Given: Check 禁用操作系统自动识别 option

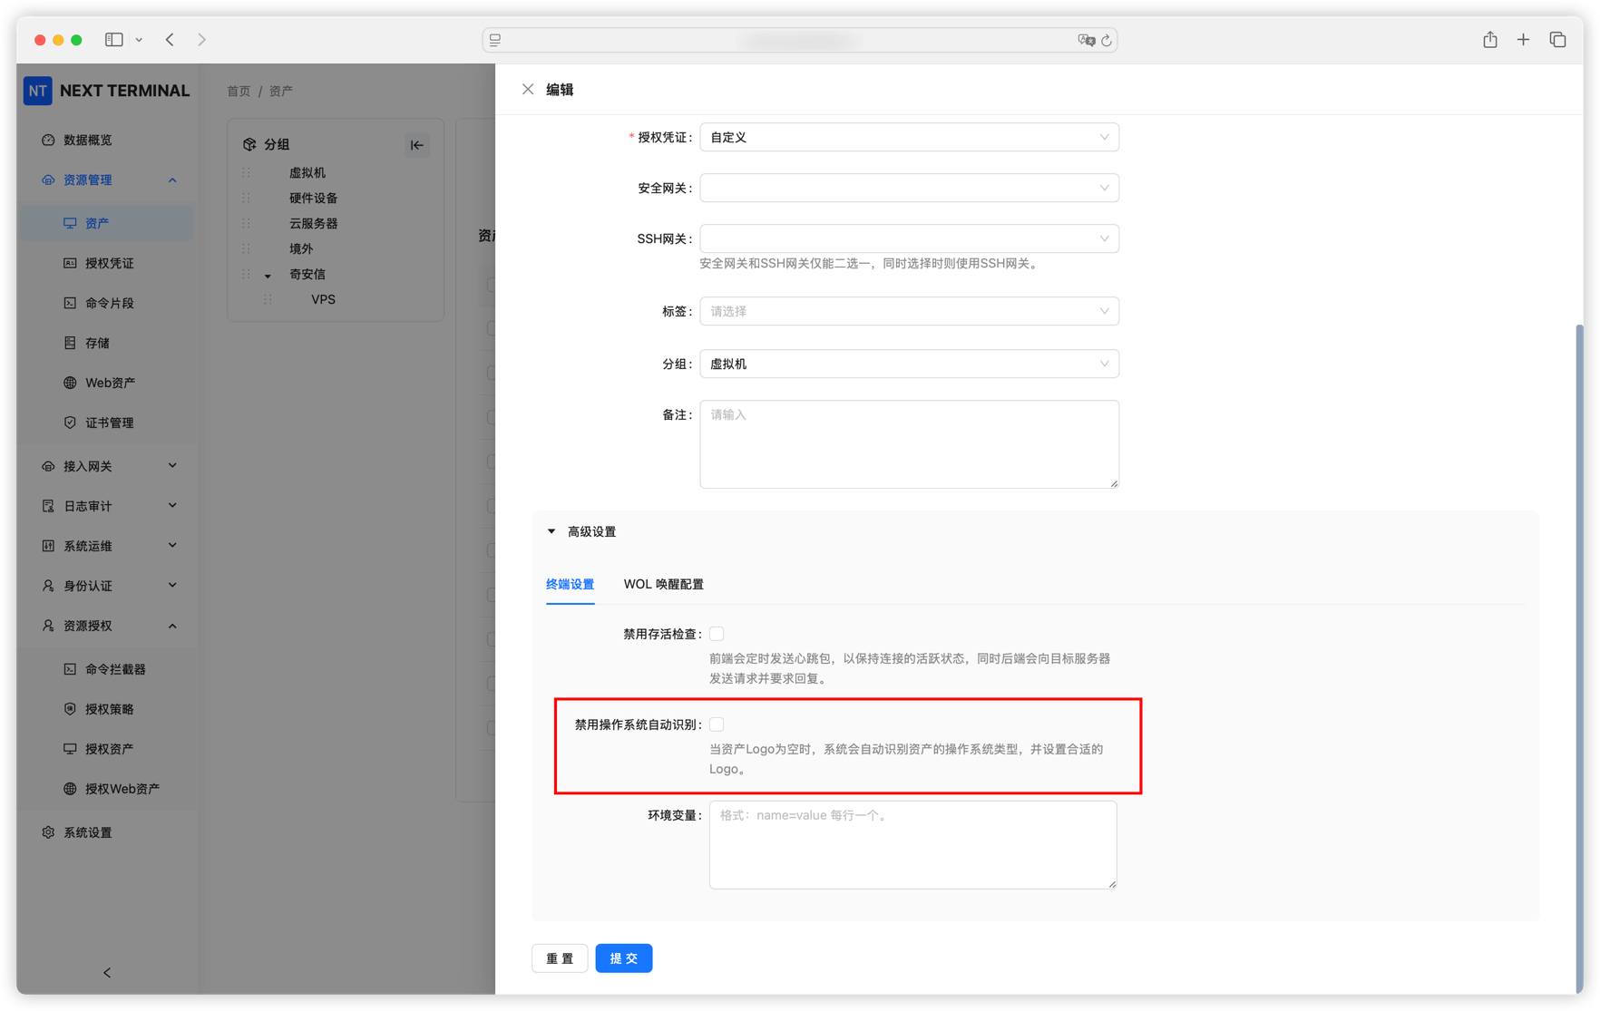Looking at the screenshot, I should pyautogui.click(x=717, y=724).
